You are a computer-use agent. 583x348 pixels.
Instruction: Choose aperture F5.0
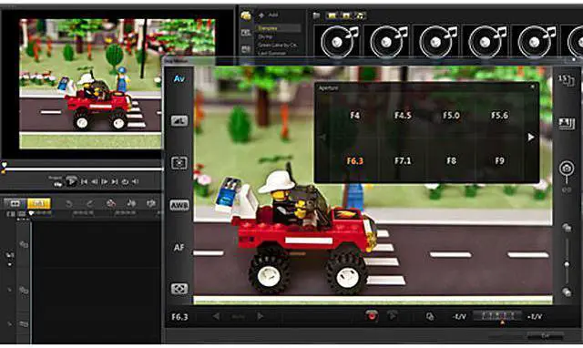(x=451, y=116)
